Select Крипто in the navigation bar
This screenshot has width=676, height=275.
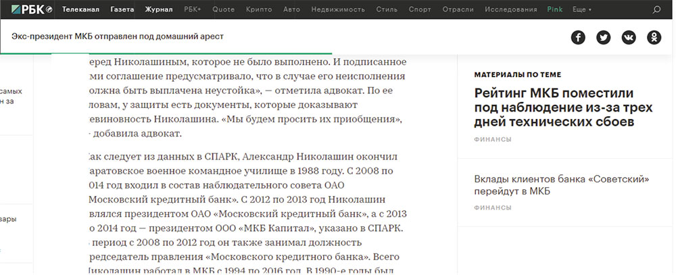pos(257,10)
